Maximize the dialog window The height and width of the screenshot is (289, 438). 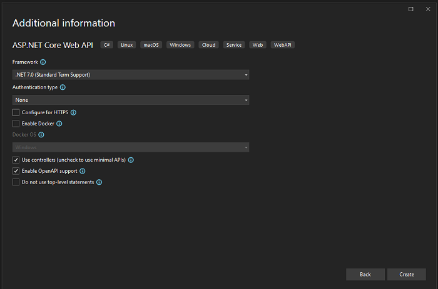(410, 9)
